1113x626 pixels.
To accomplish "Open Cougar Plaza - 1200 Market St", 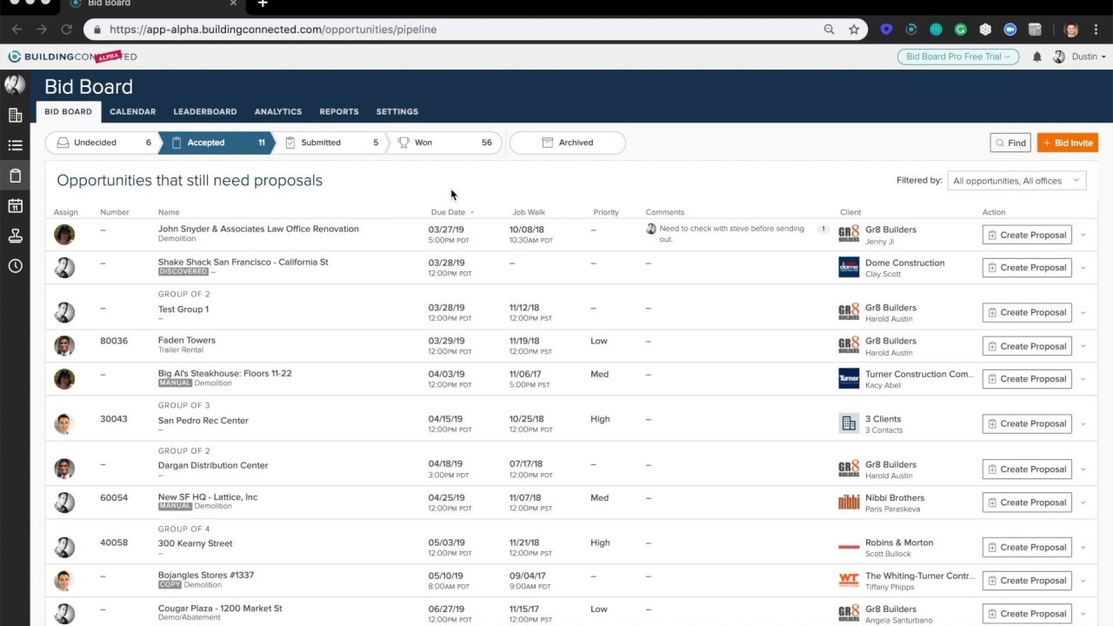I will pos(220,608).
